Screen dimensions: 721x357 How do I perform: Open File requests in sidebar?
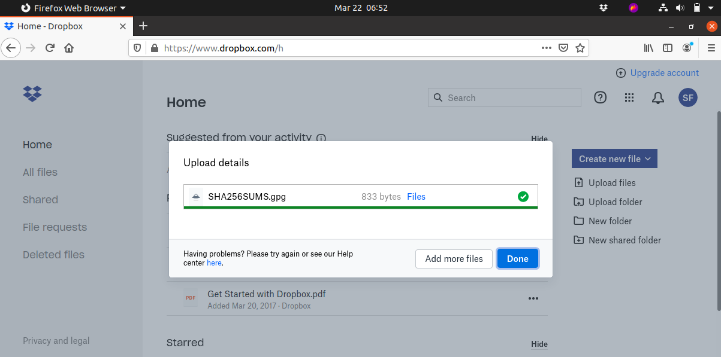[55, 227]
